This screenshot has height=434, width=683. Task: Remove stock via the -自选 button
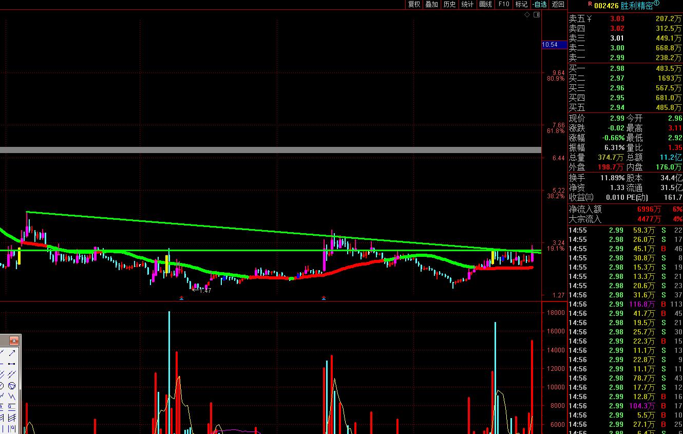coord(539,4)
